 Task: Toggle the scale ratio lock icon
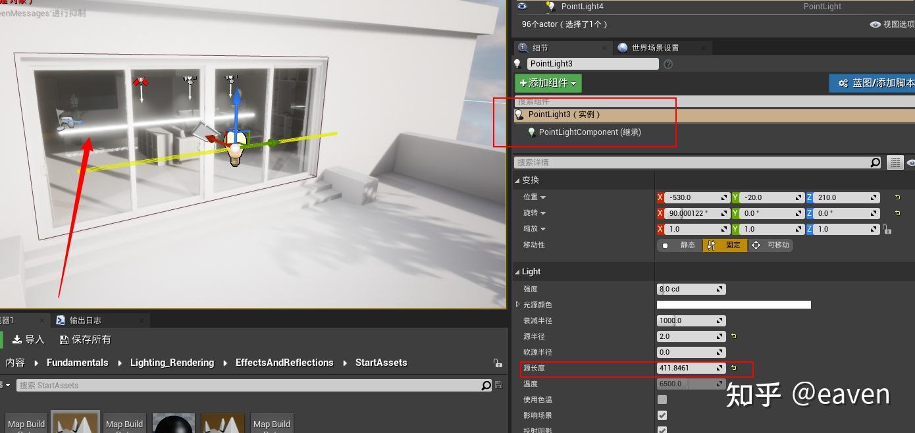[887, 229]
